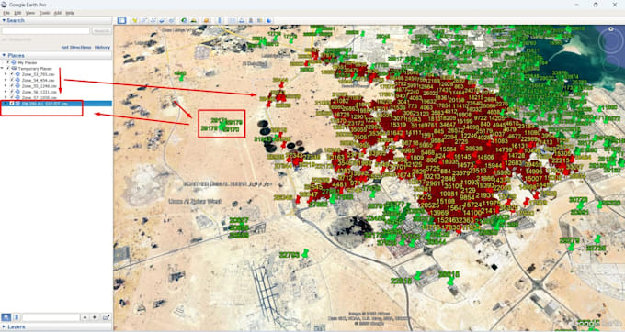
Task: Select the Add Polygon tool
Action: point(143,20)
